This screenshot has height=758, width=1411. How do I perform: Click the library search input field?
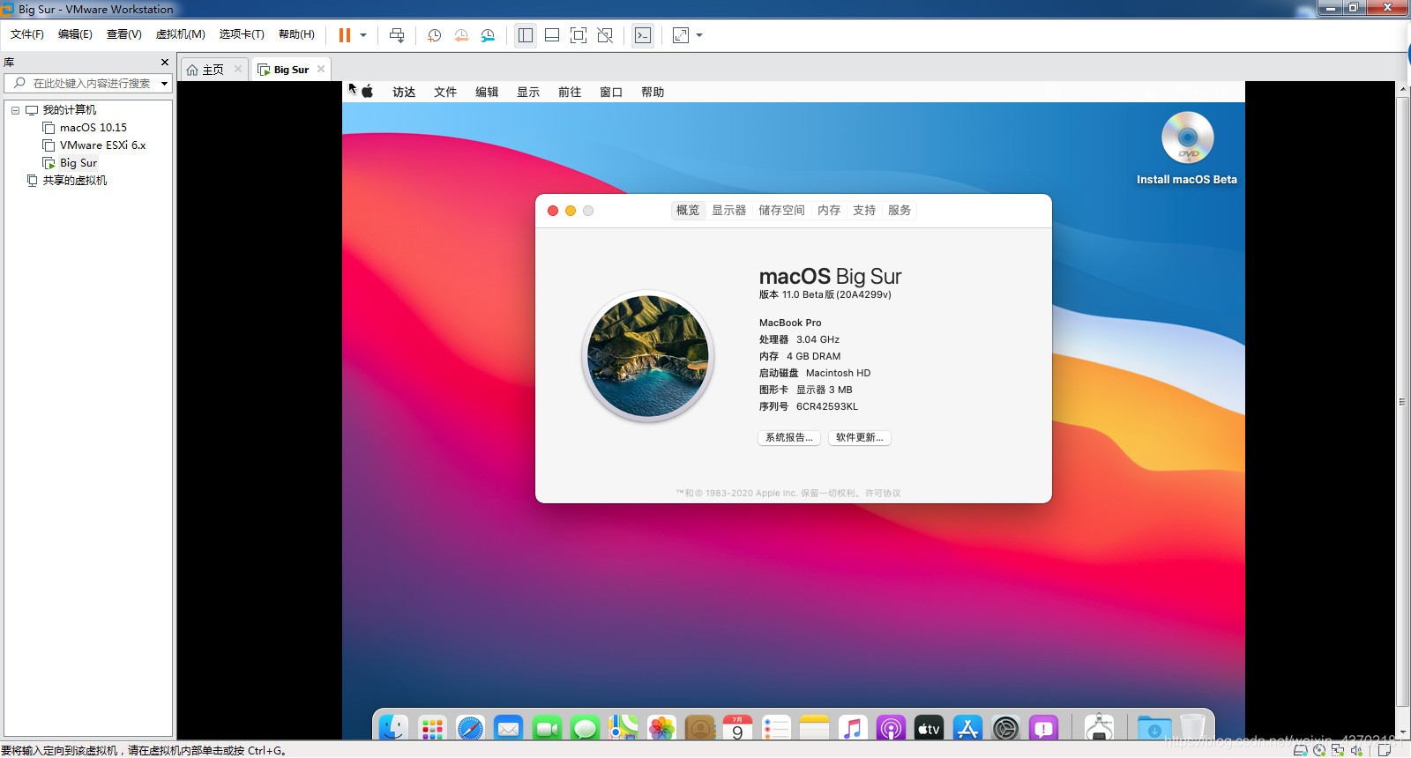coord(88,84)
